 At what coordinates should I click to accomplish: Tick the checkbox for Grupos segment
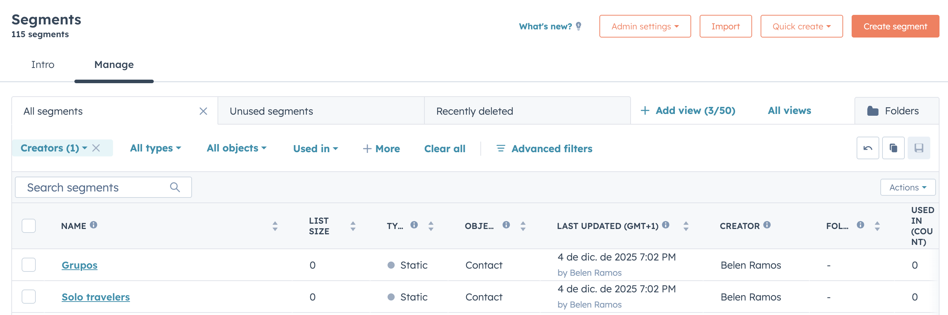29,265
